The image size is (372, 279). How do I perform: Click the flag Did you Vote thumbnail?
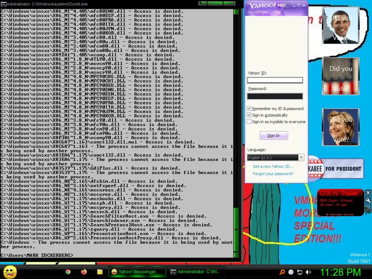click(341, 76)
